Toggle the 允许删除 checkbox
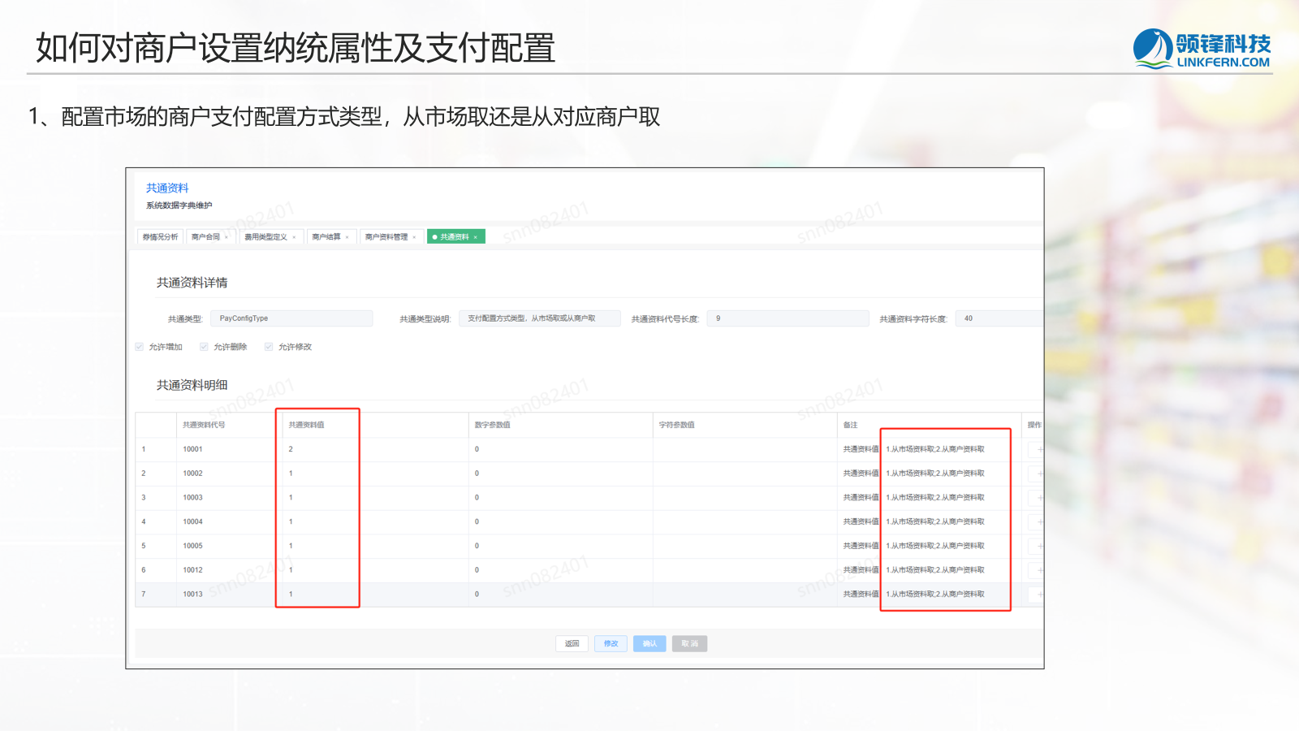This screenshot has height=731, width=1299. click(x=204, y=347)
